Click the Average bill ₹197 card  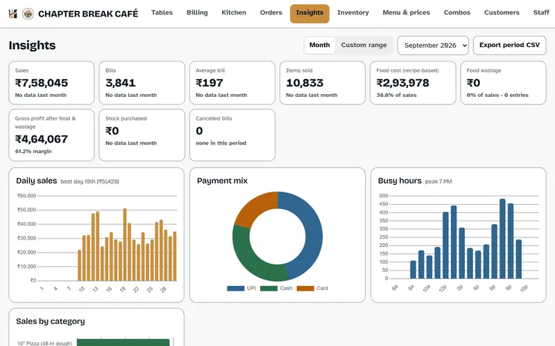pos(232,83)
